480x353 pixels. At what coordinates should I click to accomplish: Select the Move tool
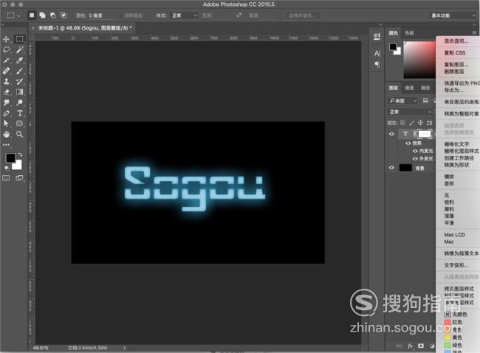tap(6, 39)
